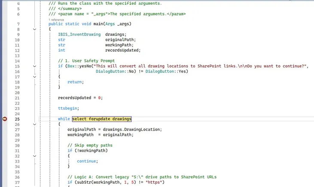The image size is (314, 187).
Task: Collapse the while loop body at line 26
Action: click(34, 124)
